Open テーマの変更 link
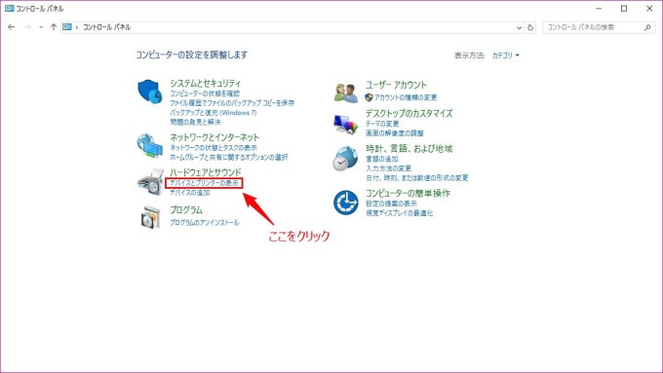This screenshot has height=373, width=663. [x=382, y=124]
